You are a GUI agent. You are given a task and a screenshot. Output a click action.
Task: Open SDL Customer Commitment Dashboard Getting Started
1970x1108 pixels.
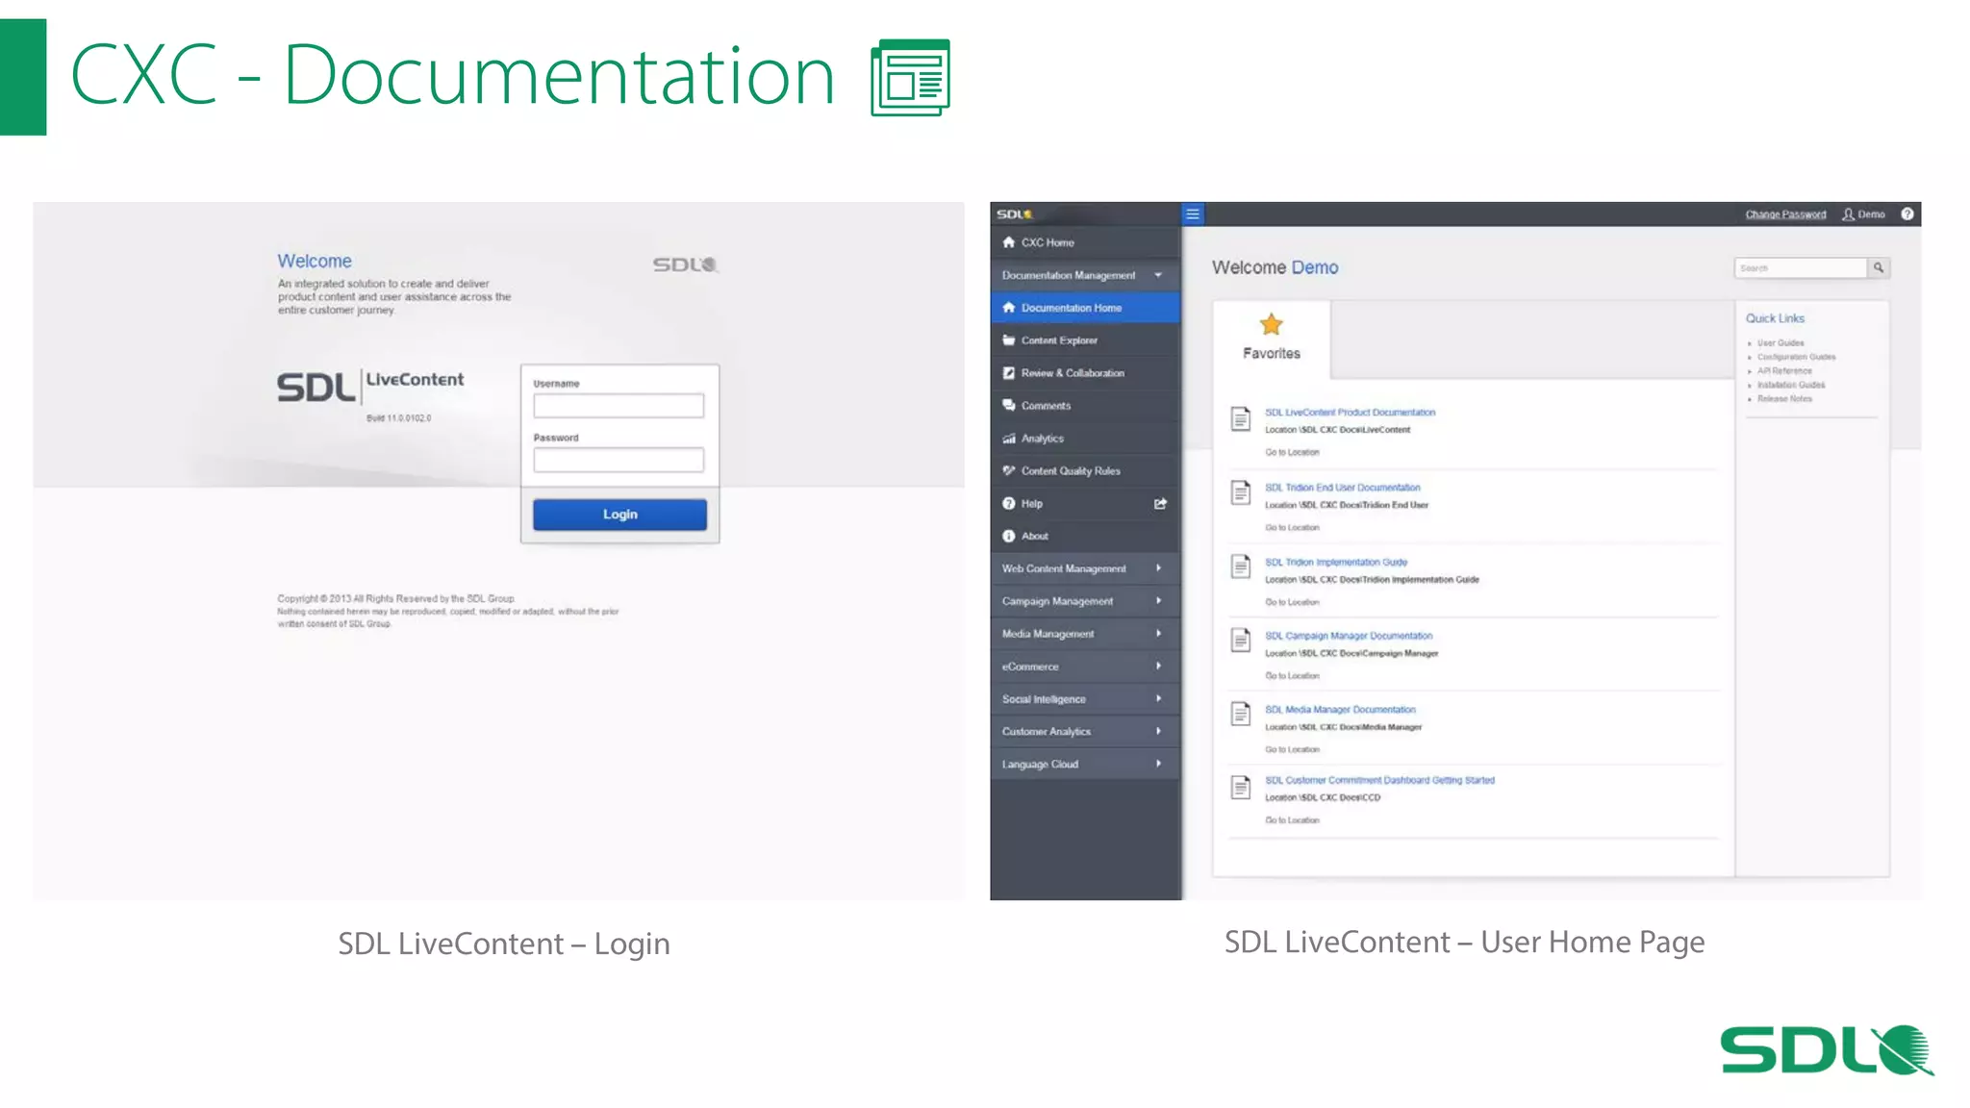point(1379,781)
